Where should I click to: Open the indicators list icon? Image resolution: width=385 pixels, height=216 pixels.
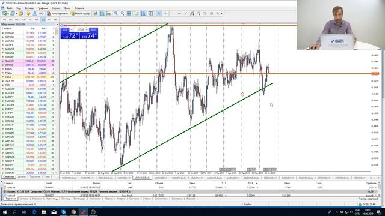click(150, 13)
